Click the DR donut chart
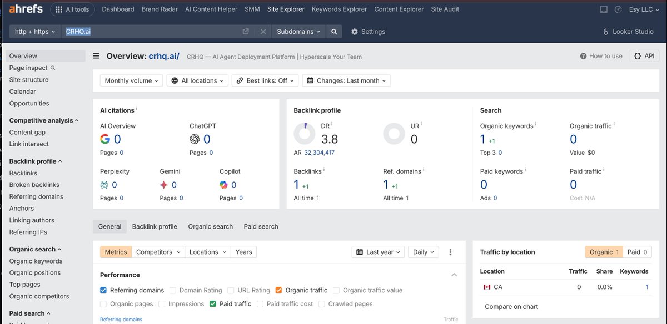The height and width of the screenshot is (324, 667). click(305, 134)
